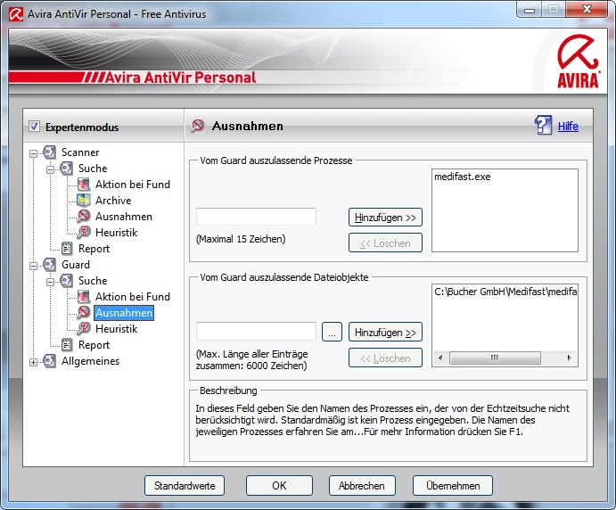Click Scanner's Aktion bei Fund icon
The height and width of the screenshot is (510, 616).
83,185
